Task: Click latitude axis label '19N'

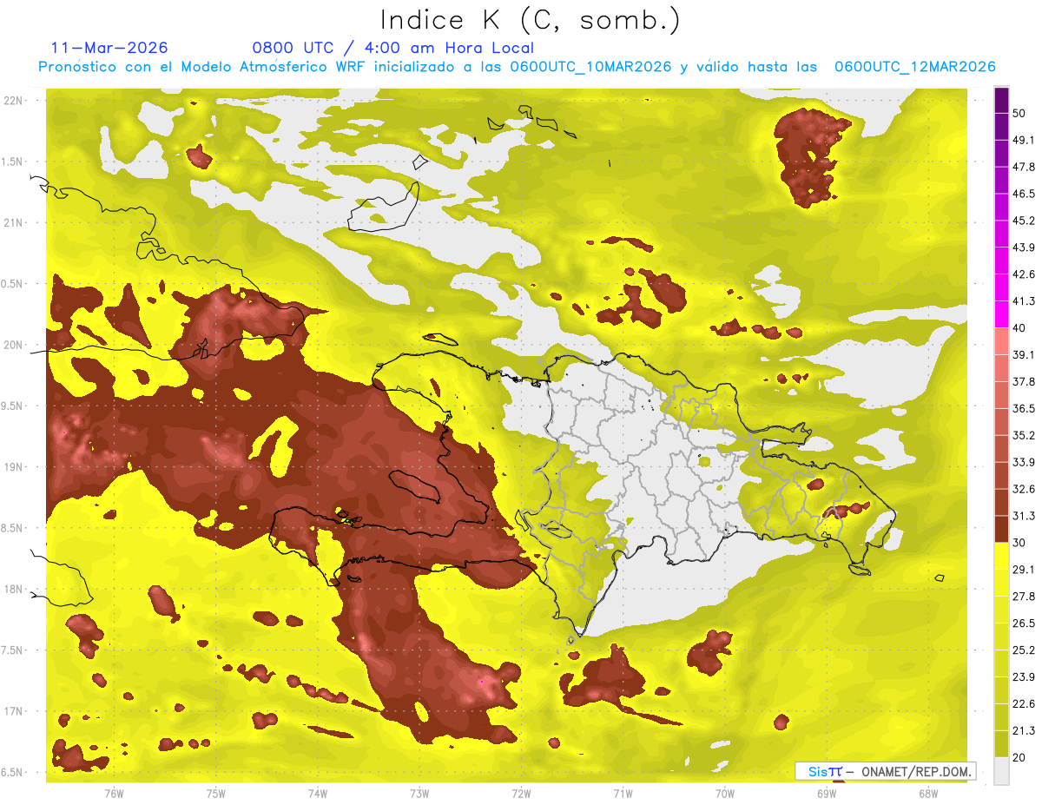Action: click(x=15, y=466)
